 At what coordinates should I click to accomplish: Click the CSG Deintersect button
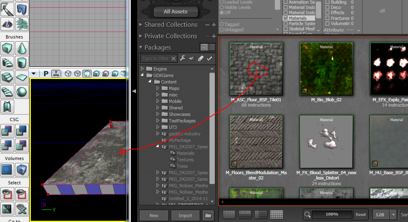coord(22,145)
